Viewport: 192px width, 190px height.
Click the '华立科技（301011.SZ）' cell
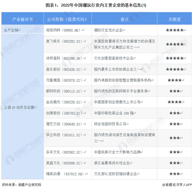(x=67, y=138)
